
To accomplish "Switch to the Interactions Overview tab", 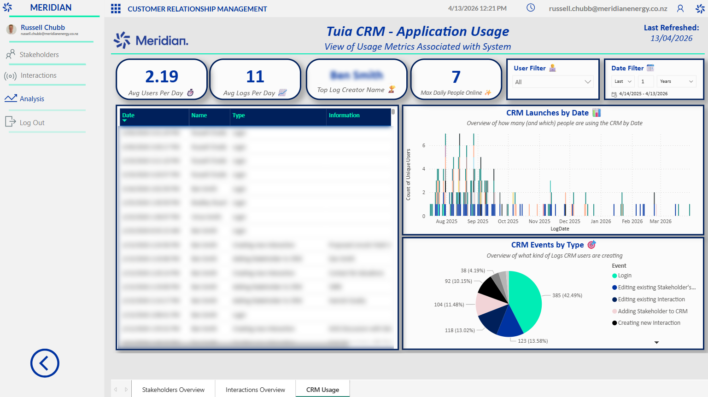I will click(255, 390).
